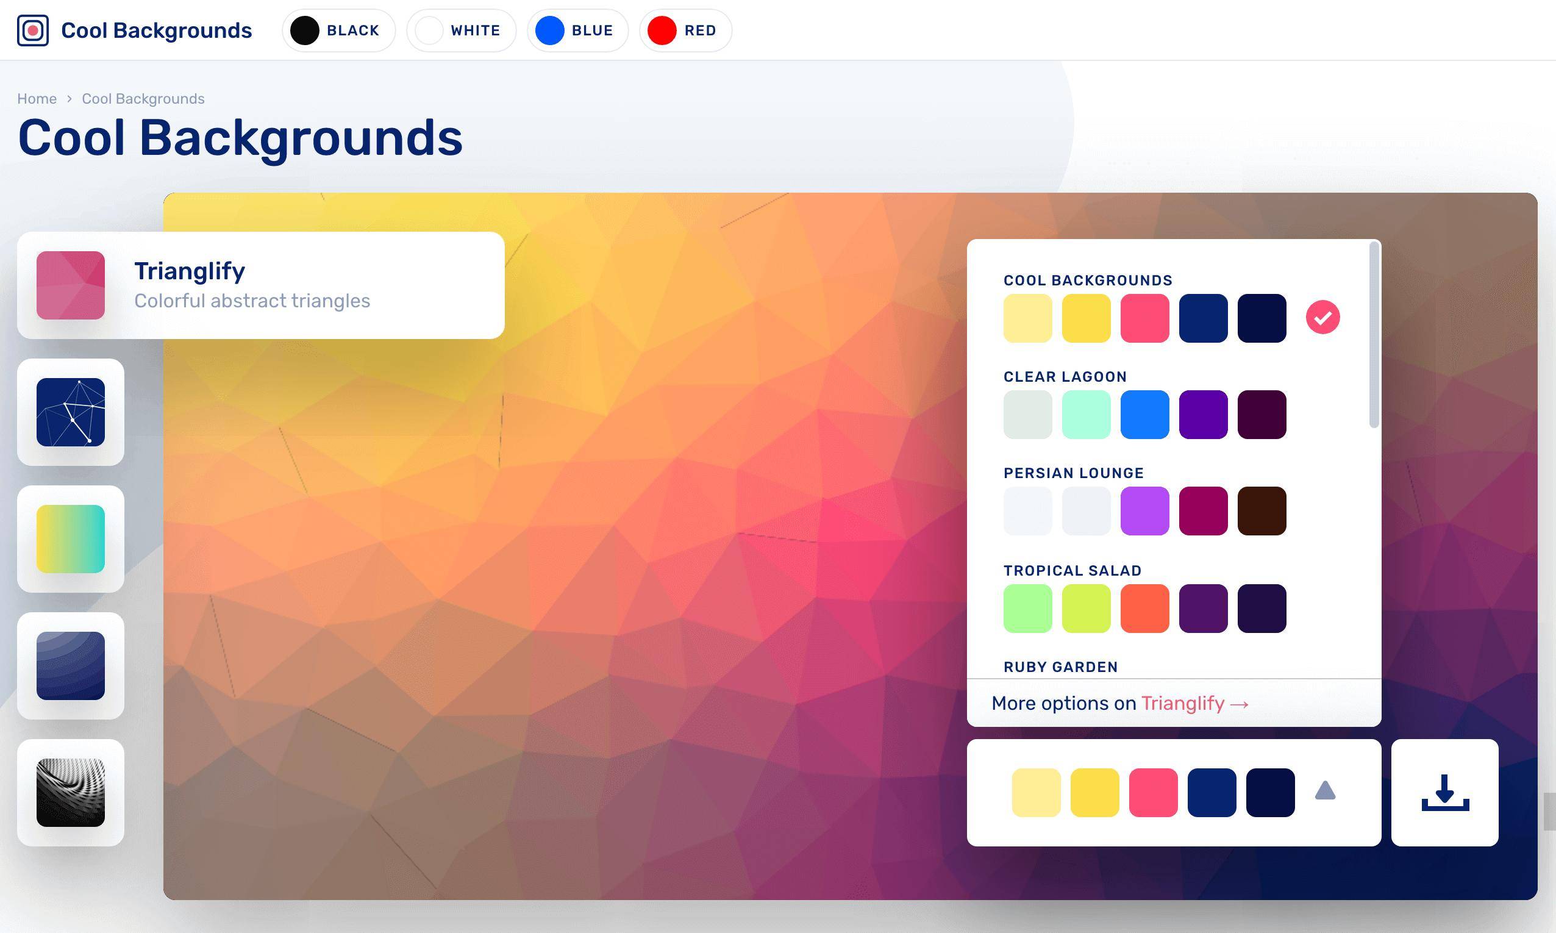Click the pink Trianglify thumbnail icon

click(x=70, y=285)
